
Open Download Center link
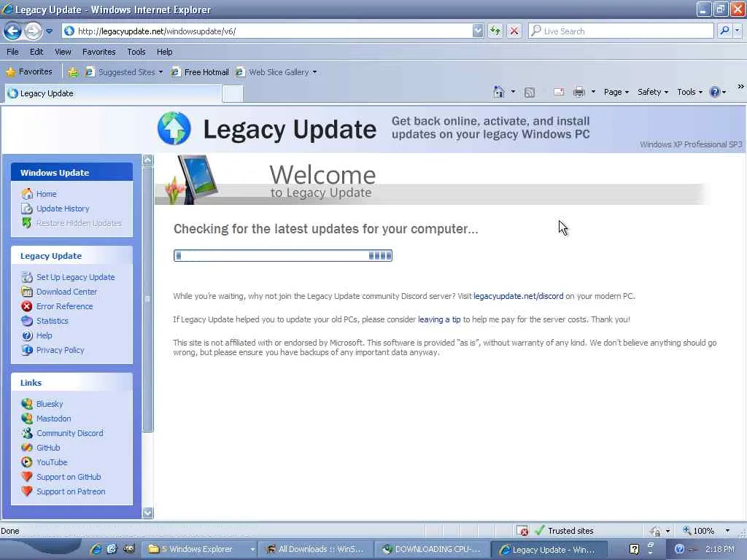coord(66,292)
